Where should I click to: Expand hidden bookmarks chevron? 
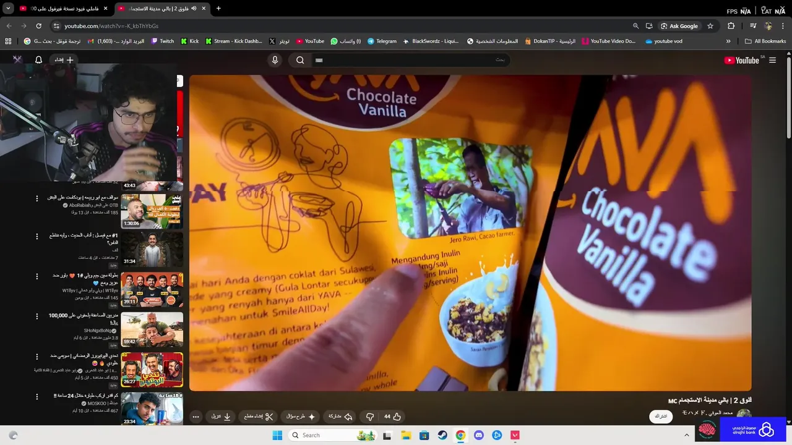pos(728,41)
